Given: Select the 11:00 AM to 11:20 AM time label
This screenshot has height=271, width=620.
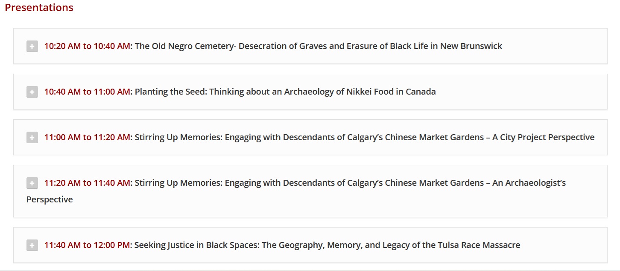Looking at the screenshot, I should (88, 137).
